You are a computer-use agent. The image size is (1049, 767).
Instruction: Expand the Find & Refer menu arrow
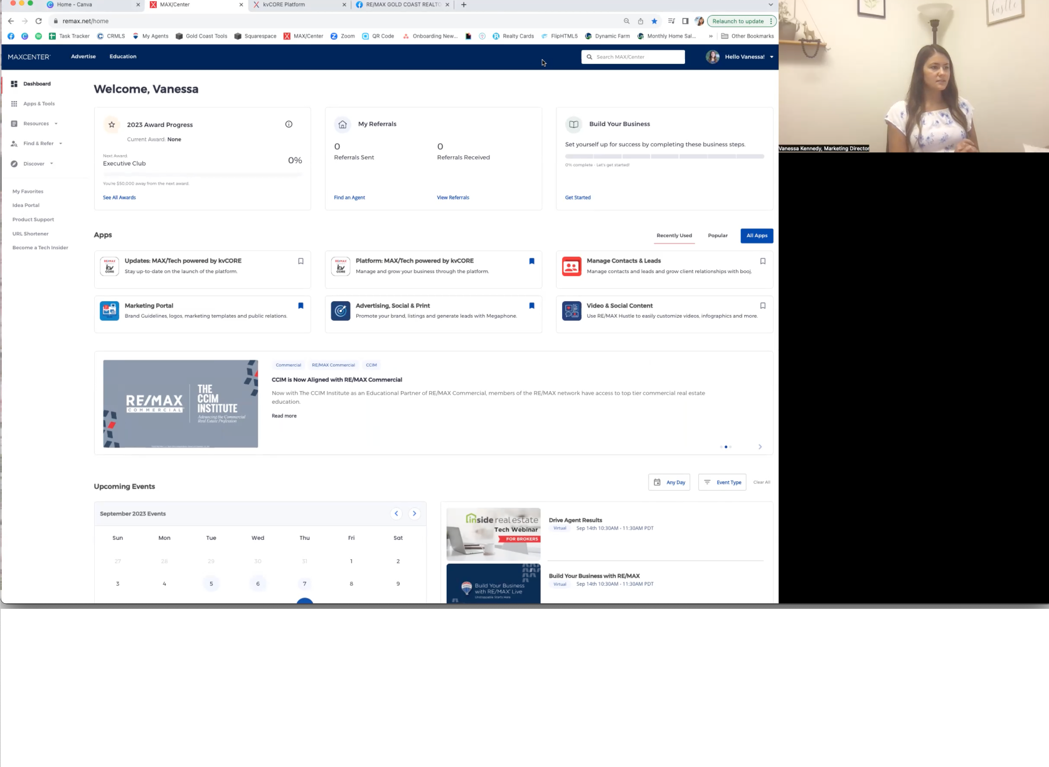[x=61, y=144]
